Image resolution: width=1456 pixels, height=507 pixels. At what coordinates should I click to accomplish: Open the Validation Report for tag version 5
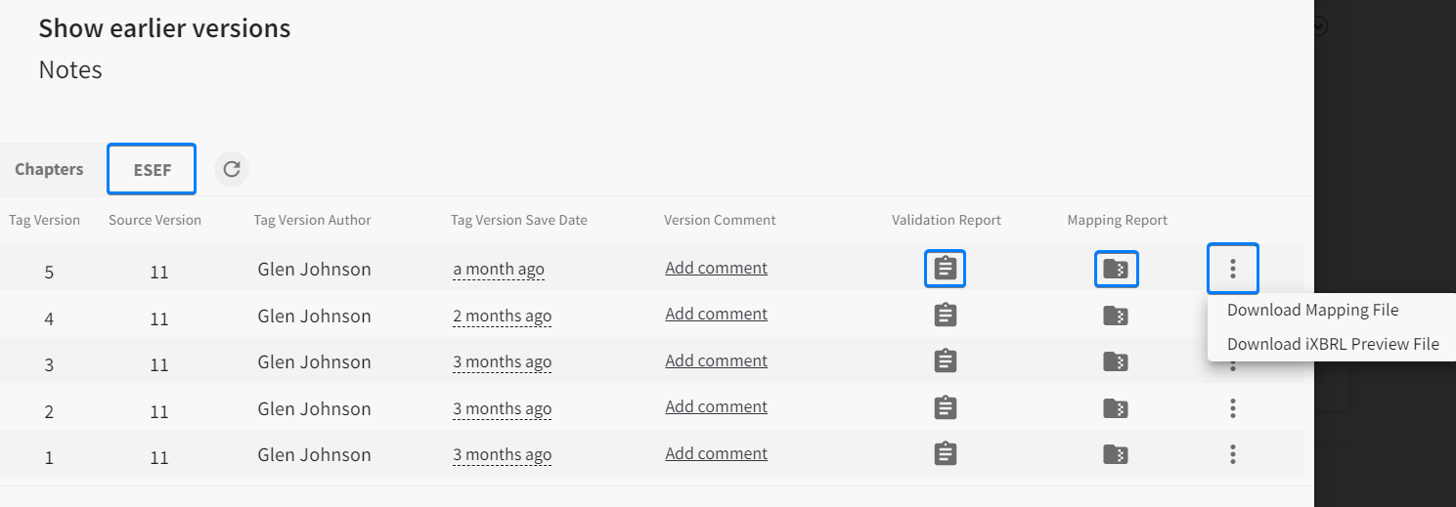(945, 268)
